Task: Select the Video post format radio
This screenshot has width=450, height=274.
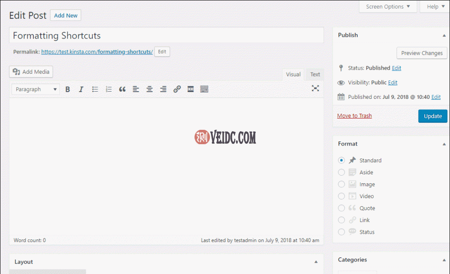Action: point(341,196)
